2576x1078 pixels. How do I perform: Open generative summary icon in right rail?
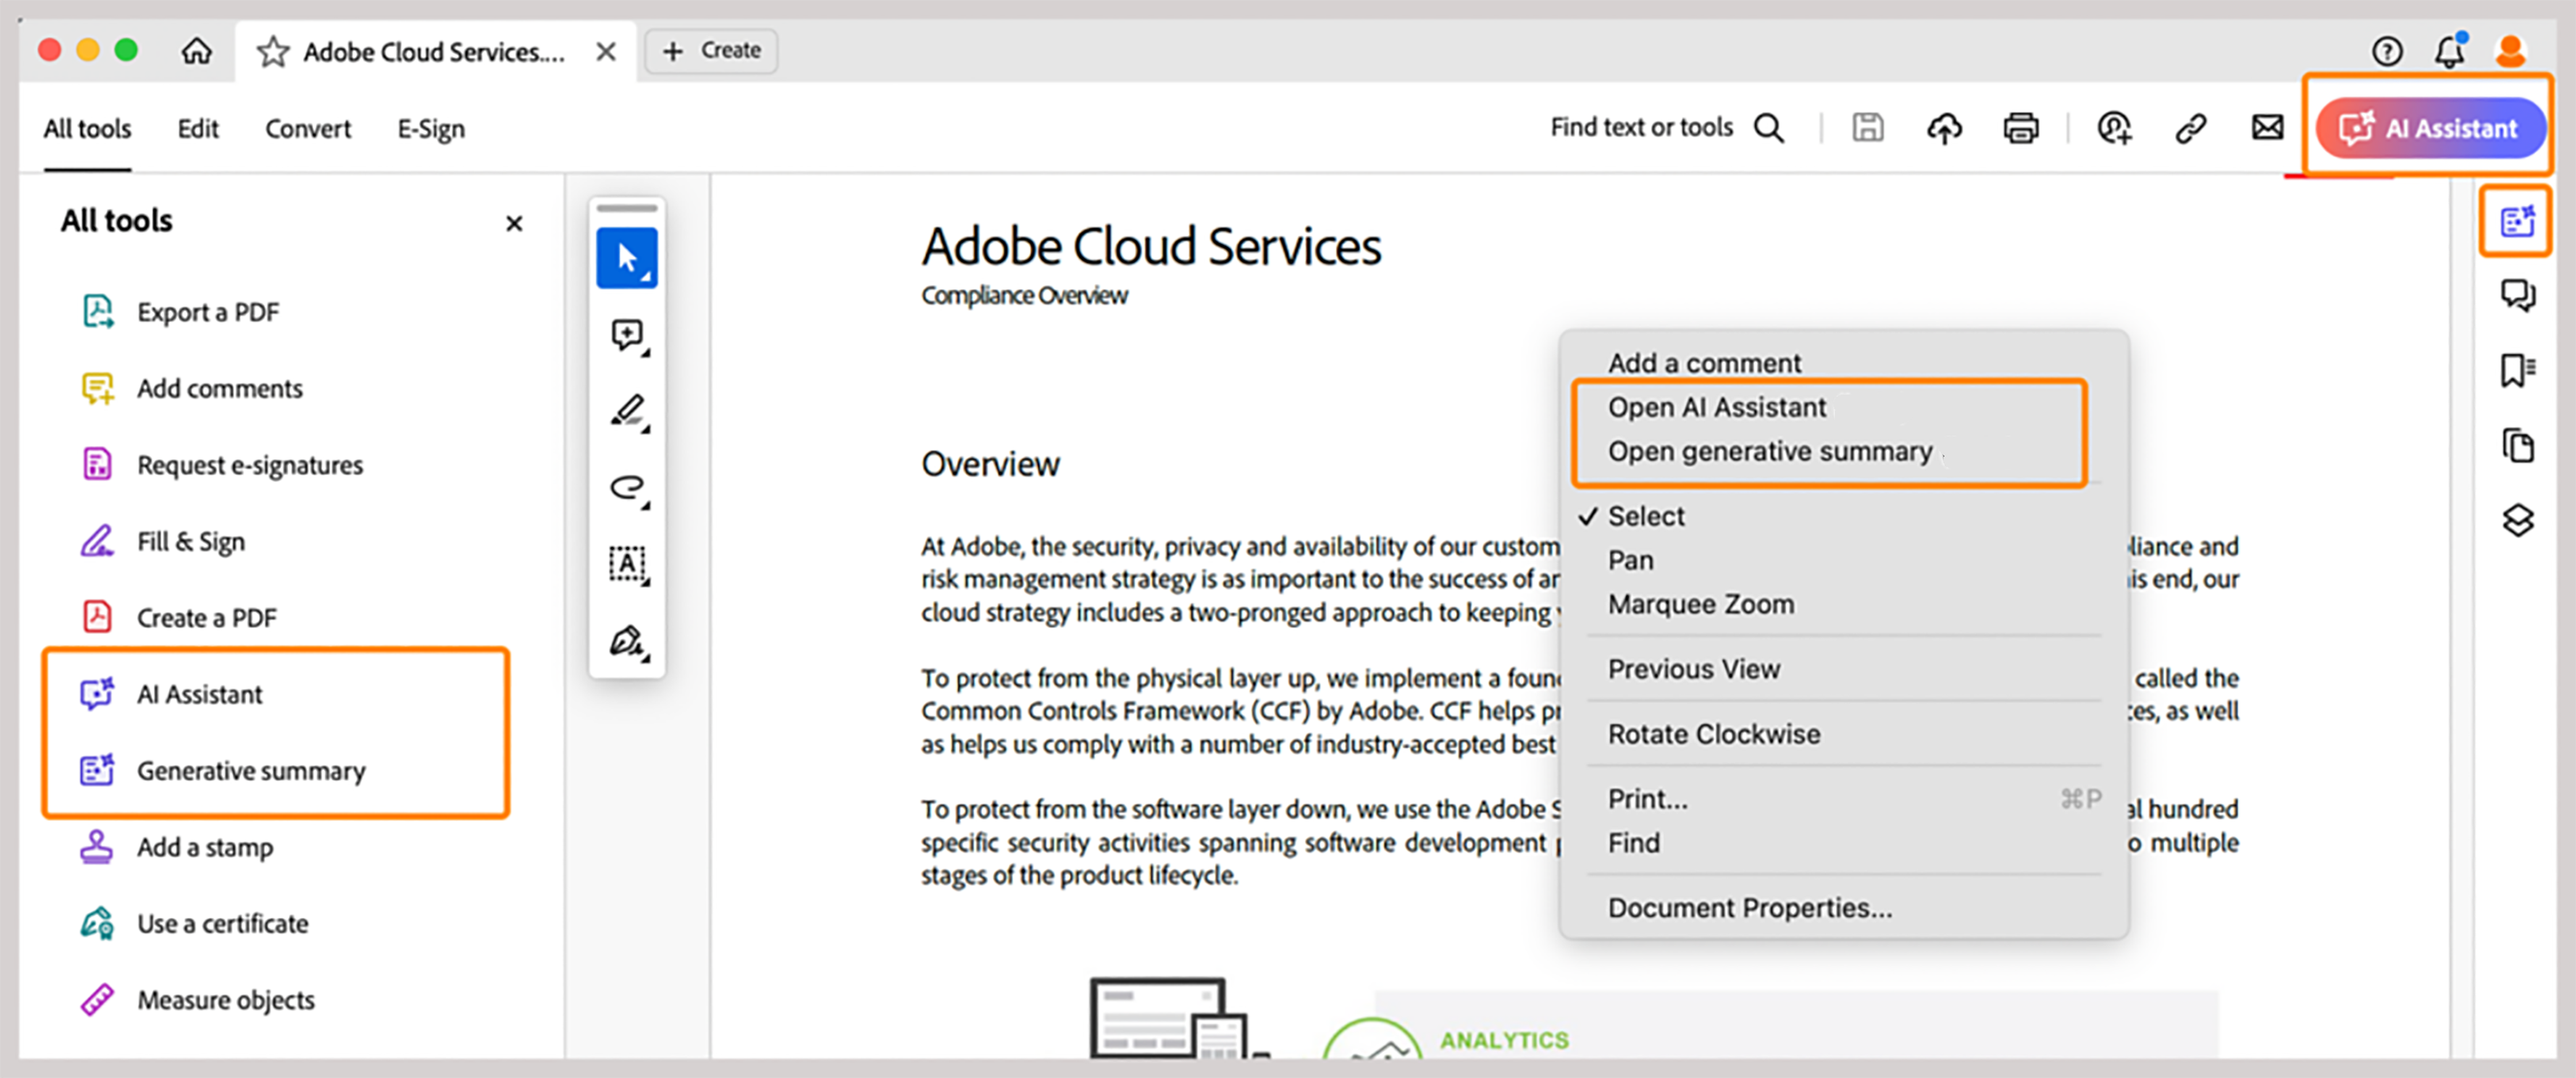(x=2516, y=221)
